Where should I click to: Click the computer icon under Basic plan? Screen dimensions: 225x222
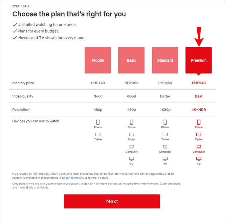point(131,147)
